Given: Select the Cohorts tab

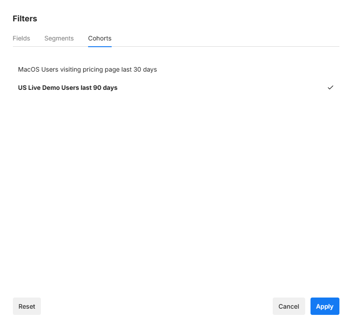Looking at the screenshot, I should pos(100,38).
